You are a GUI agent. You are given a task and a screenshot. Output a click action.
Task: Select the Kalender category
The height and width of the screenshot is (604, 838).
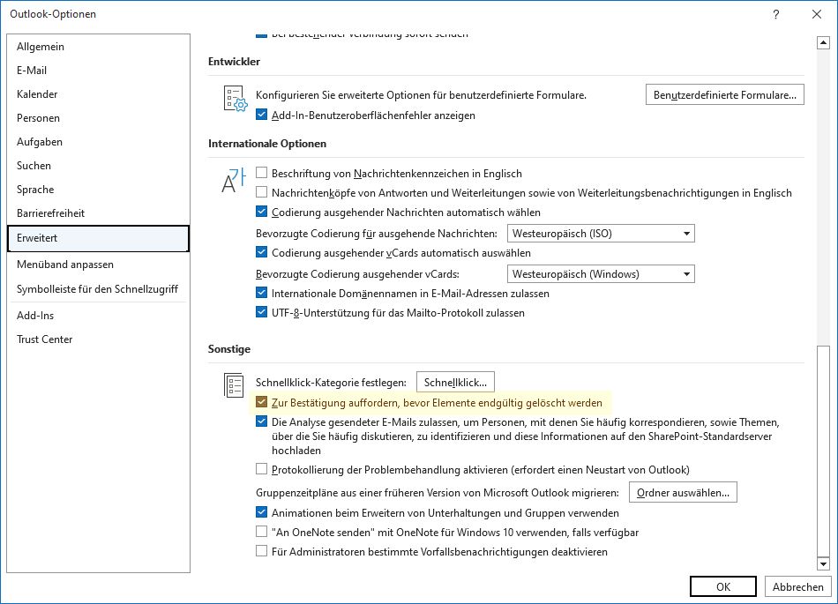point(98,94)
